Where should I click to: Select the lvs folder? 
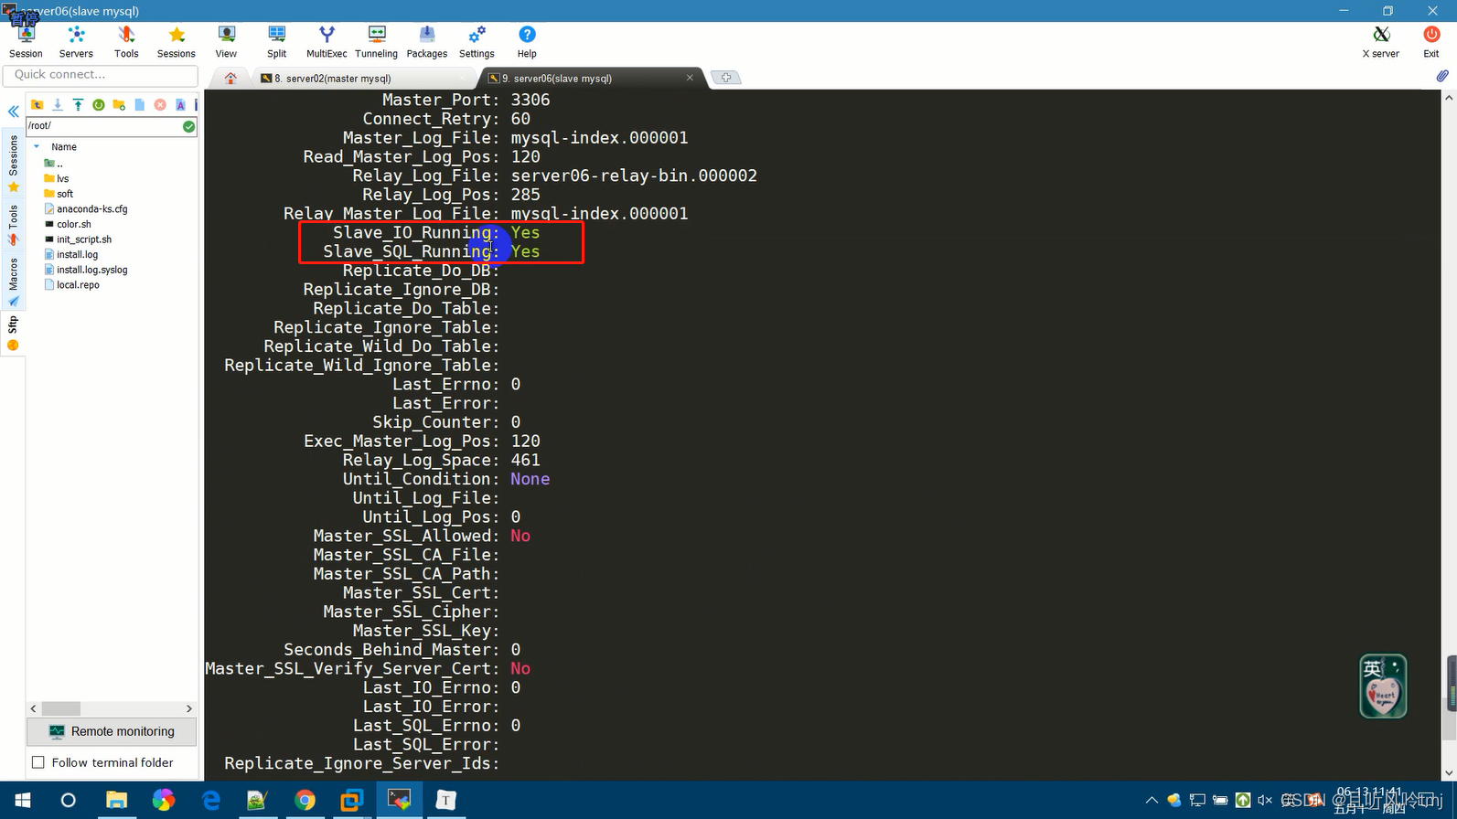pyautogui.click(x=57, y=179)
